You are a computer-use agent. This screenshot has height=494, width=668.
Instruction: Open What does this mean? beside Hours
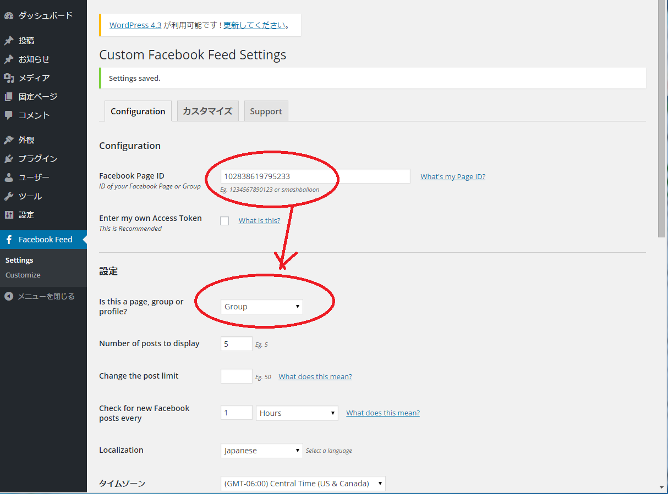pos(383,413)
